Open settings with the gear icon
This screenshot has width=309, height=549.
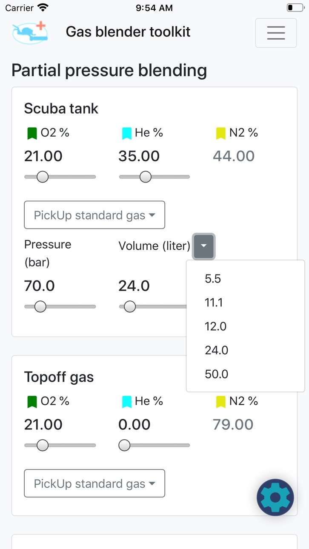tap(275, 498)
